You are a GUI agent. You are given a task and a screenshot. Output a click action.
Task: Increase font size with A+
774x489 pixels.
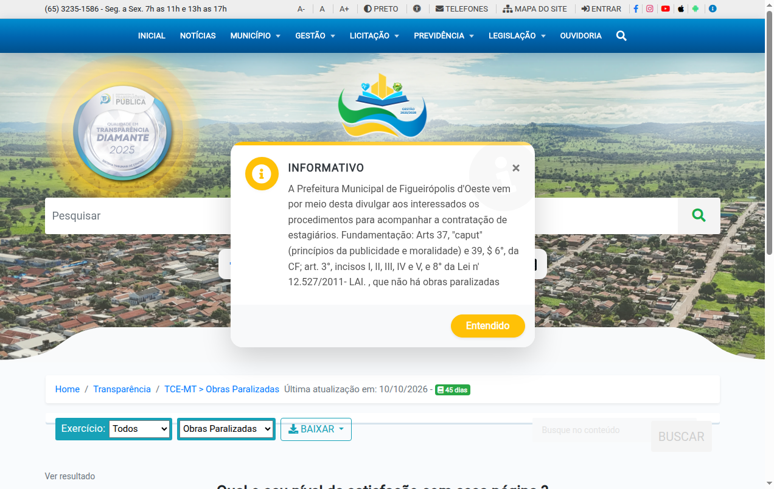click(344, 9)
